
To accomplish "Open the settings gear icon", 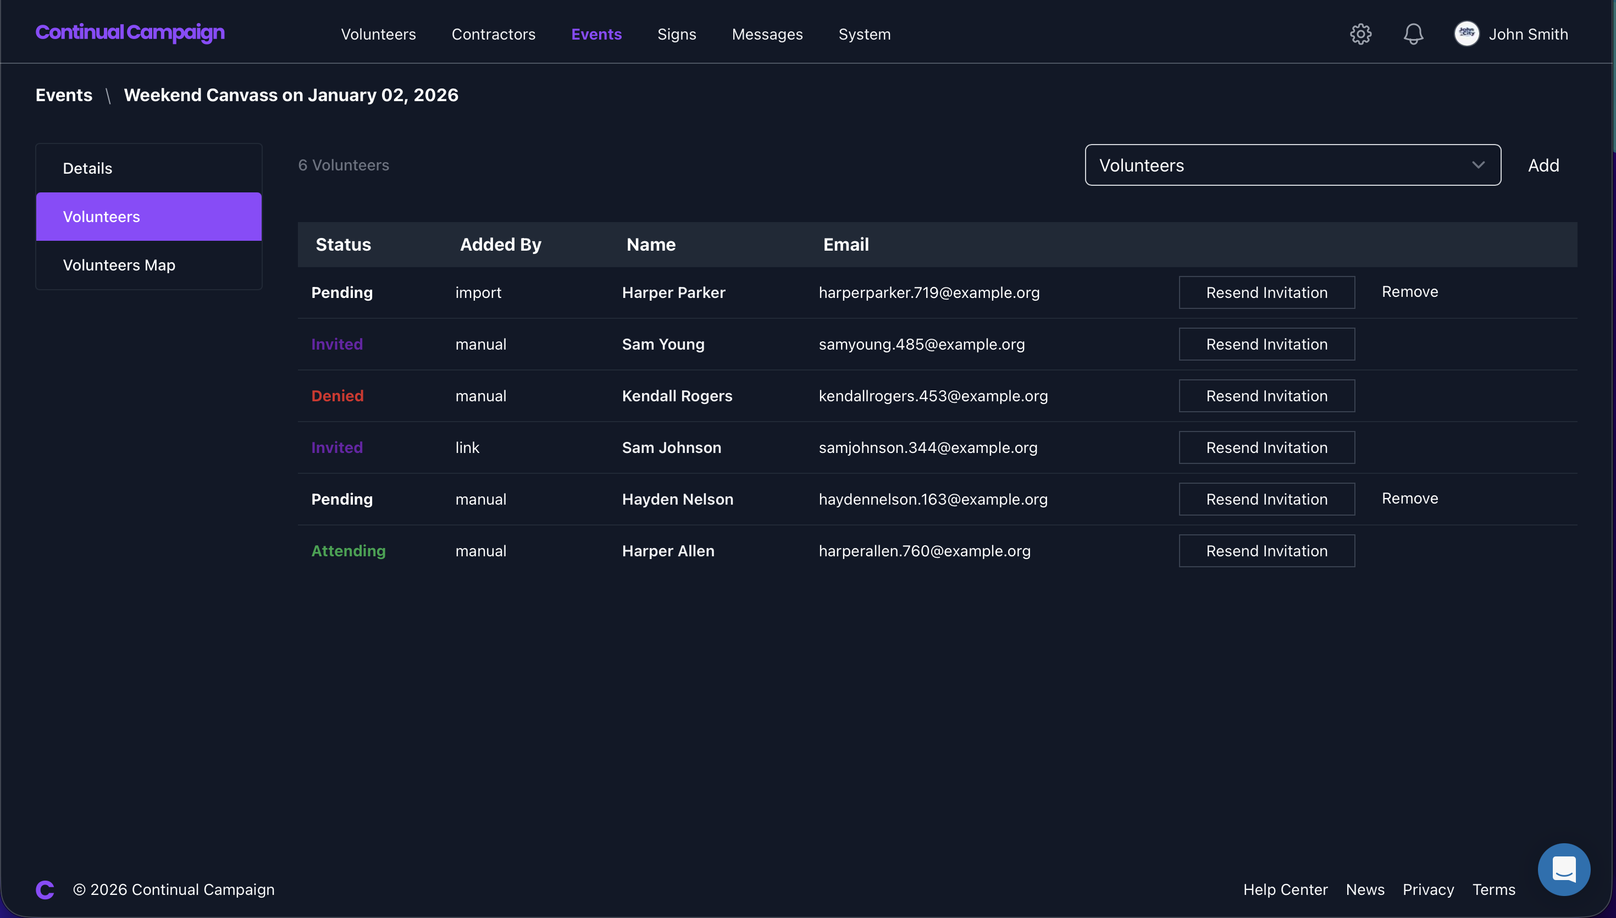I will [1361, 34].
